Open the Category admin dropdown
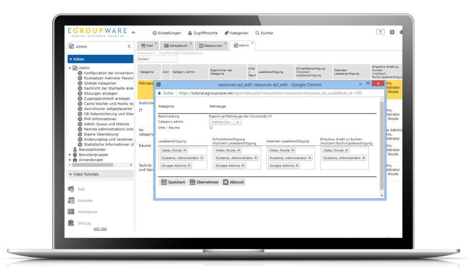This screenshot has width=468, height=279. click(x=225, y=122)
